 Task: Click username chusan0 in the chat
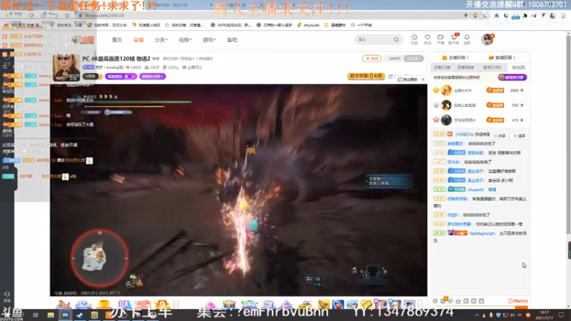point(475,190)
